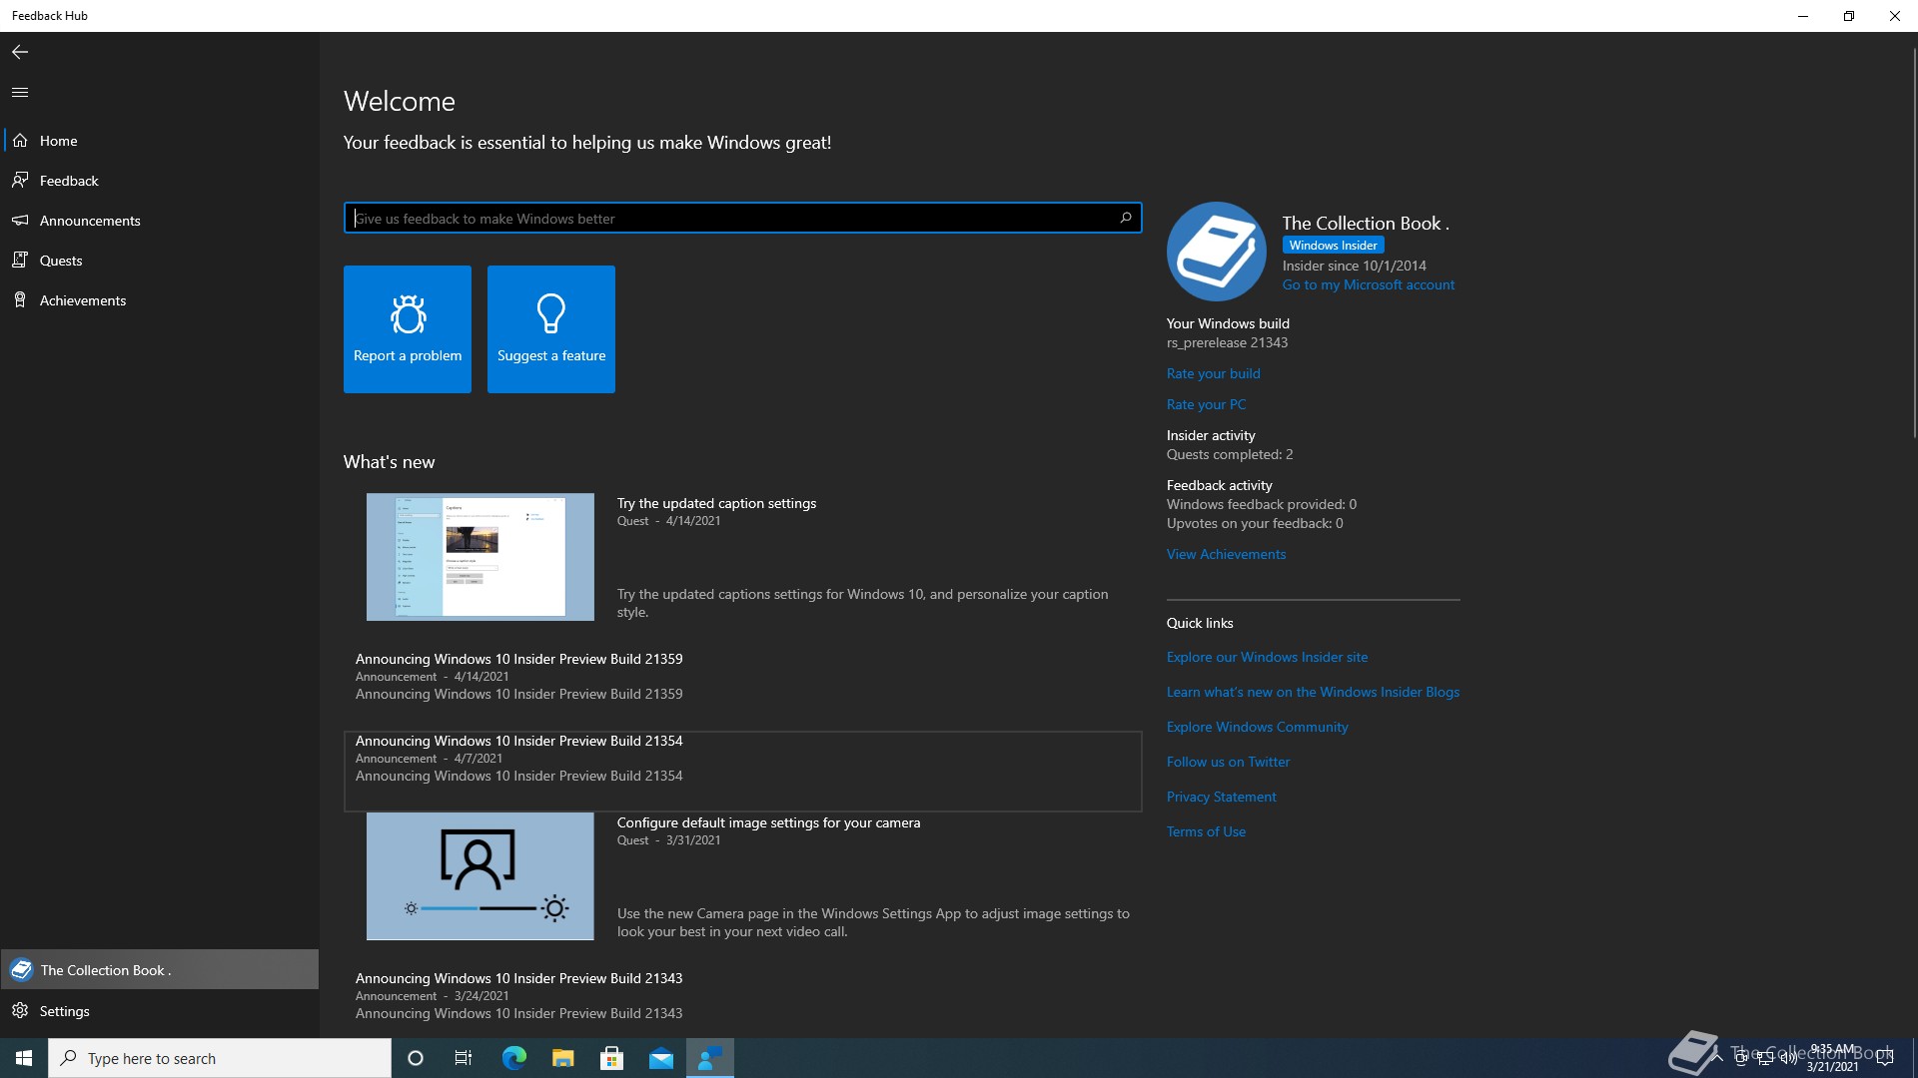This screenshot has height=1078, width=1918.
Task: Open 'Configure default image settings' quest title
Action: 768,822
